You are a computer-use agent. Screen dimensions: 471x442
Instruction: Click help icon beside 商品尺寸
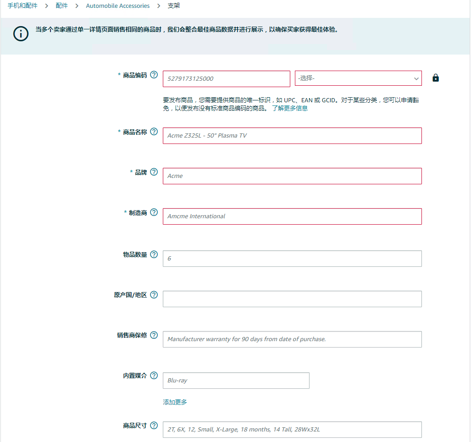154,425
